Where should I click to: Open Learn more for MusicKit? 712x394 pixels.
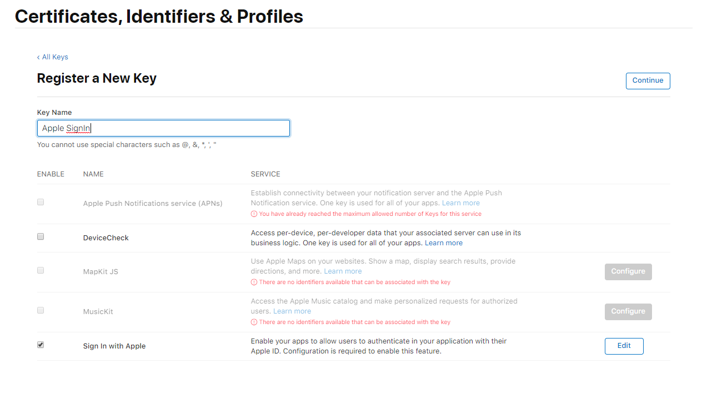[292, 311]
